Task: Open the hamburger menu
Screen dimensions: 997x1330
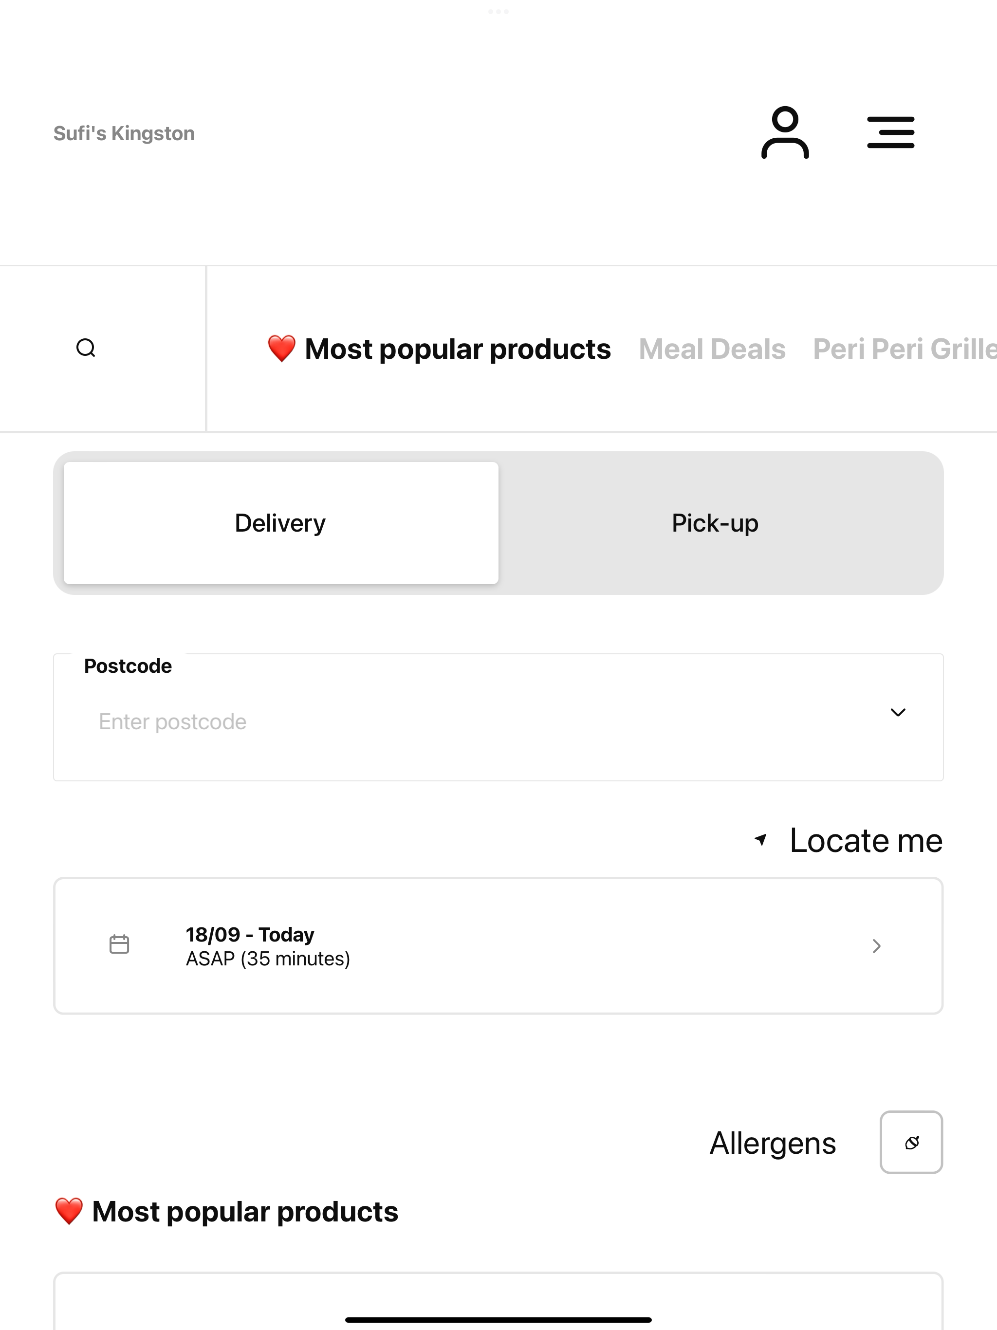Action: pyautogui.click(x=890, y=132)
